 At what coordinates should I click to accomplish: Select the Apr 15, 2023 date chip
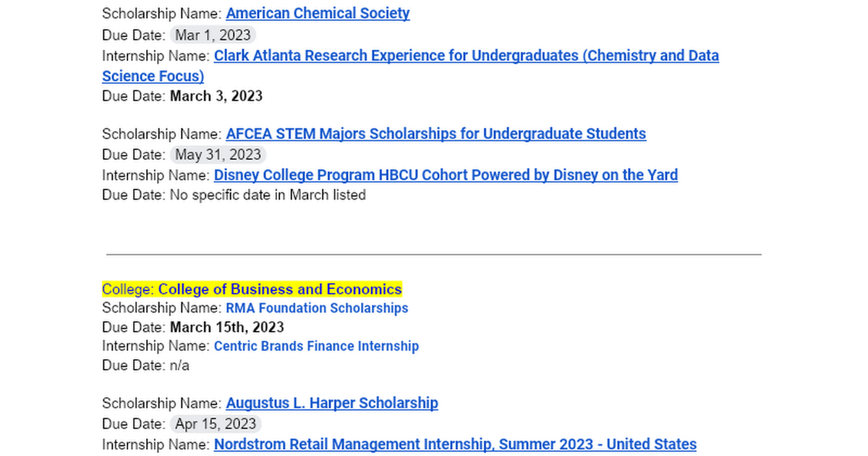(x=216, y=423)
